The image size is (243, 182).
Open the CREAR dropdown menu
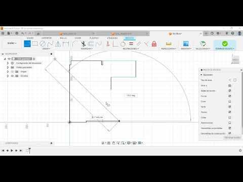pos(46,49)
